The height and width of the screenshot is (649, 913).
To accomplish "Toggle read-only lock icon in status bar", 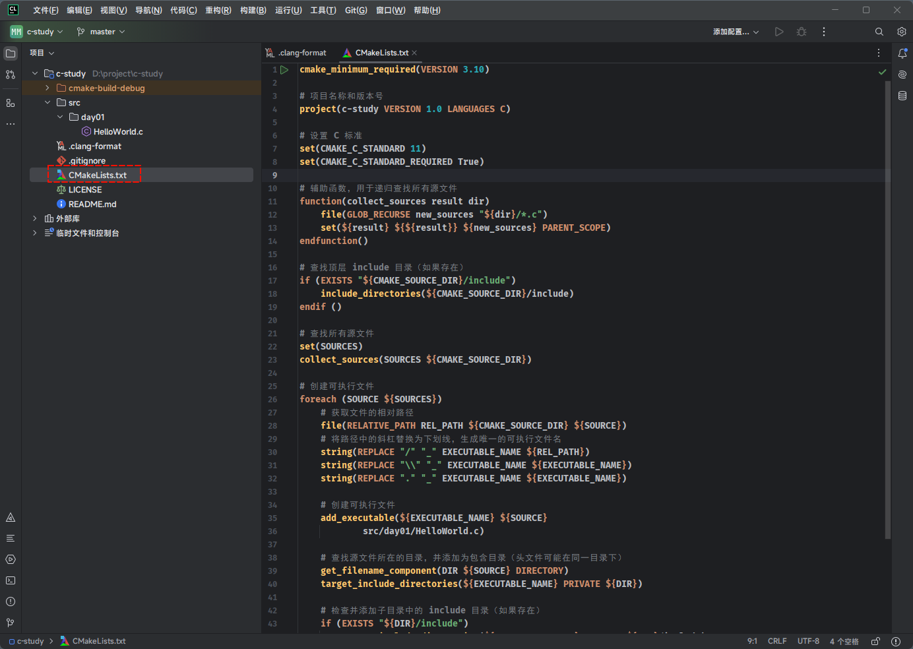I will tap(875, 641).
